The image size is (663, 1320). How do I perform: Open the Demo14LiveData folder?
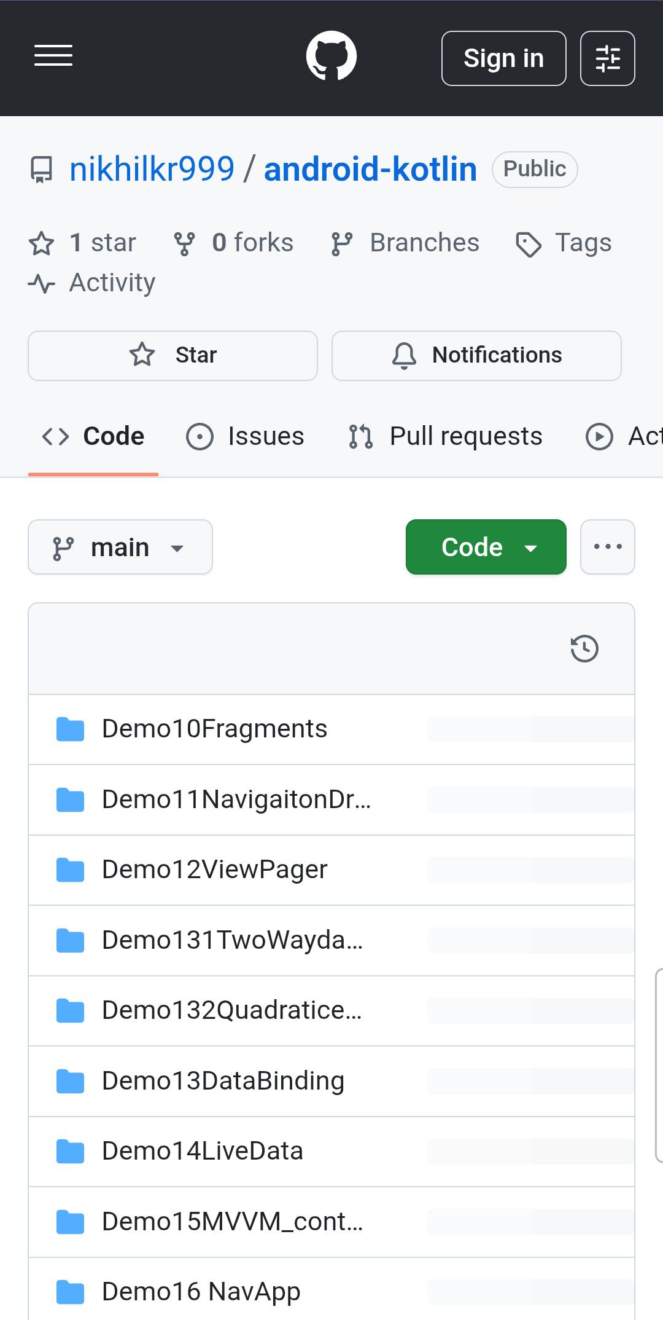(x=203, y=1151)
